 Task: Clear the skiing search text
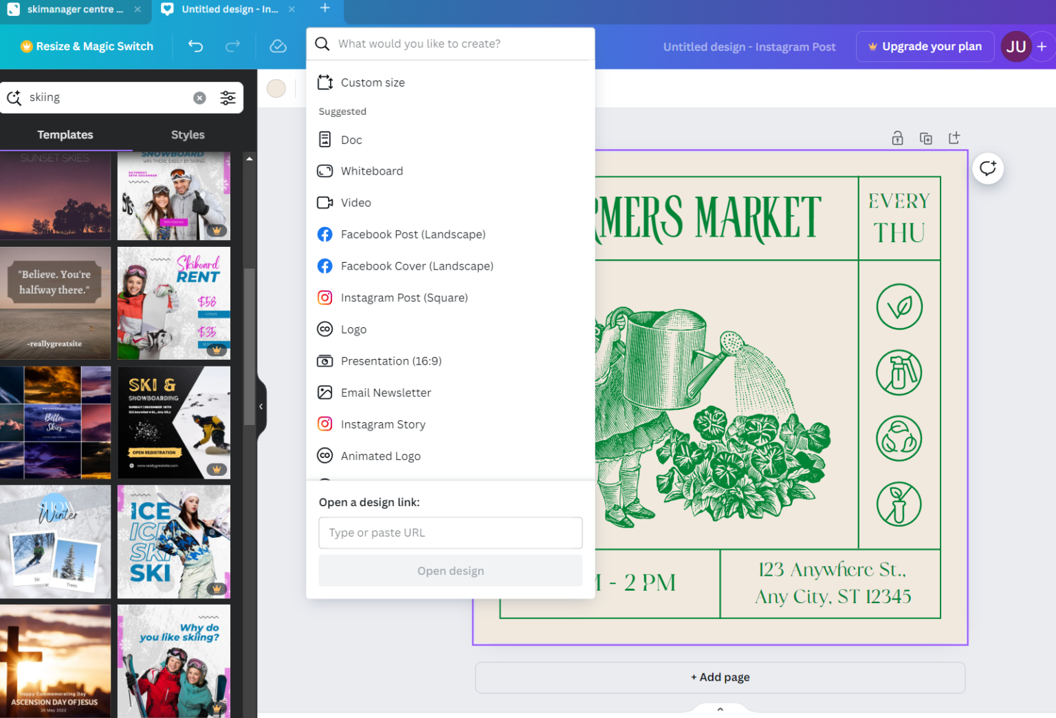tap(199, 98)
